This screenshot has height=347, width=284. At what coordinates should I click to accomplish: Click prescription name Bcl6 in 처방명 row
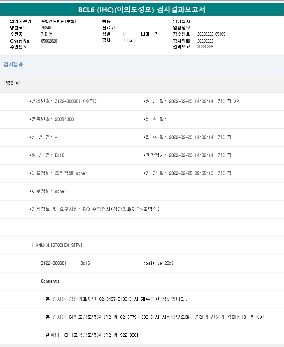coord(60,156)
